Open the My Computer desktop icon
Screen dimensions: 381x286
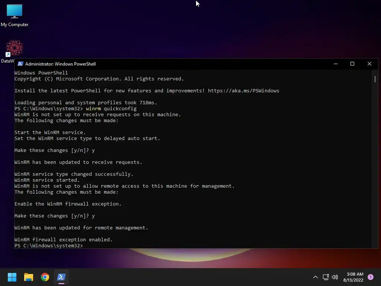tap(15, 15)
